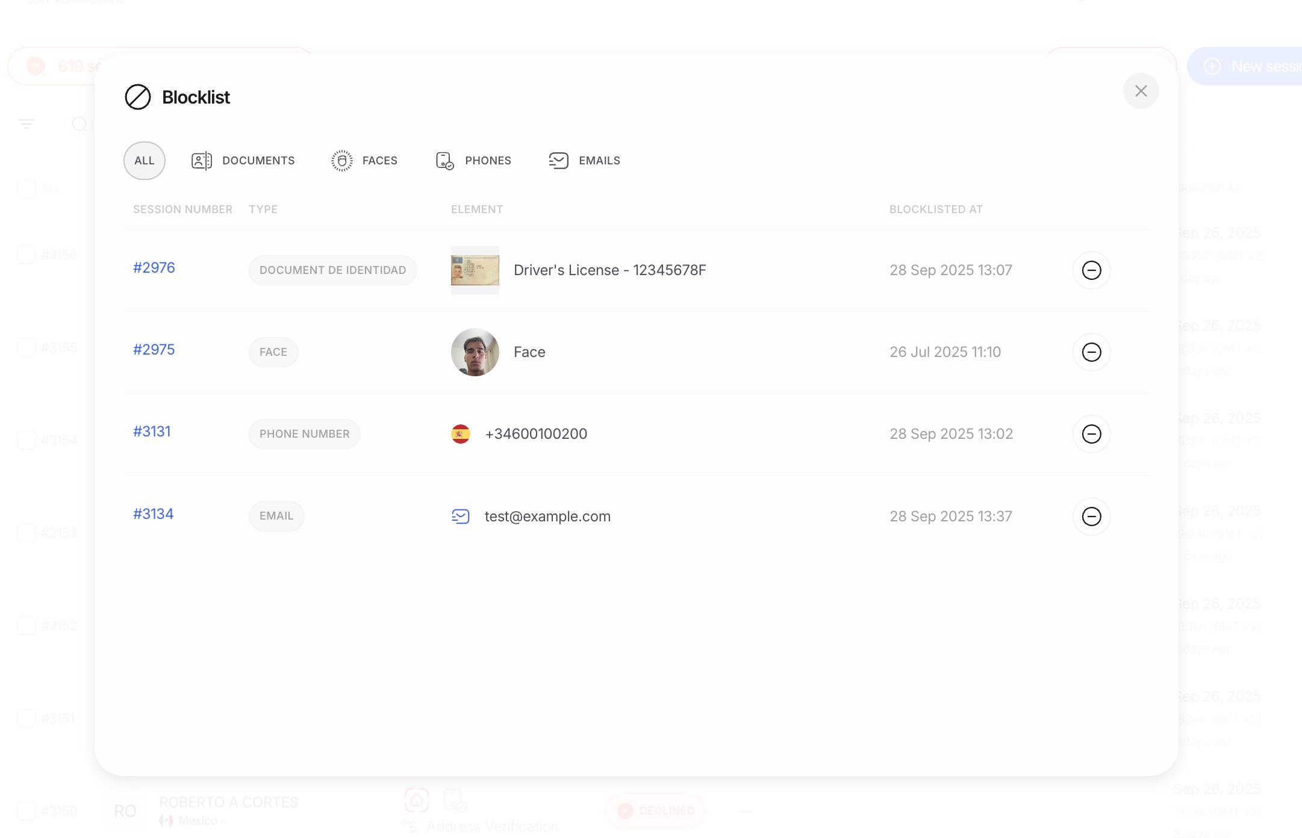View the blocked face photo
This screenshot has height=838, width=1302.
[x=475, y=352]
